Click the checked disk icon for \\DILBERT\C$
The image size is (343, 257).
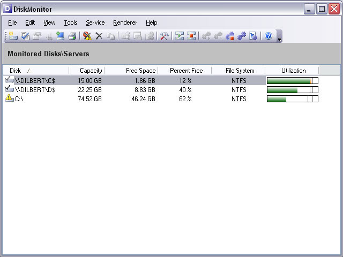pyautogui.click(x=10, y=80)
